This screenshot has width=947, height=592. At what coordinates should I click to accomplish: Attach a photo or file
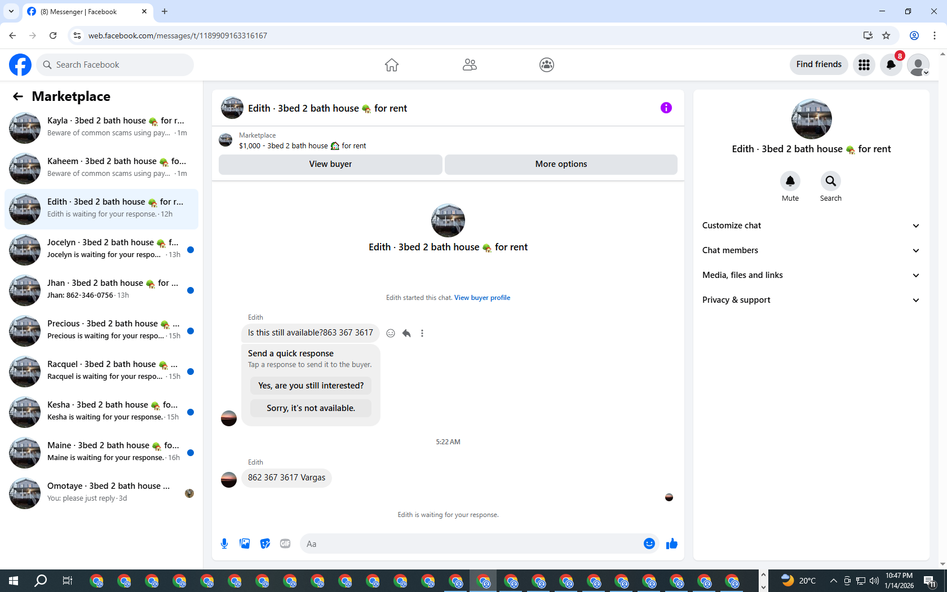pyautogui.click(x=245, y=544)
